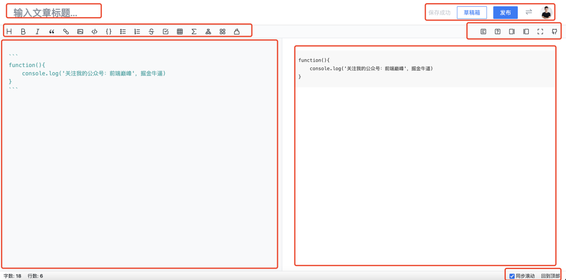Insert an ordered numbered list
566x280 pixels.
[137, 32]
